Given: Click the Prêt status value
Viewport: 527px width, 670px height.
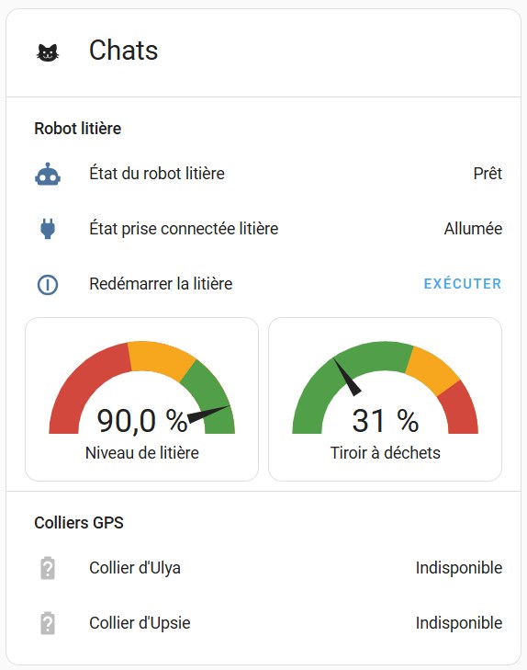Looking at the screenshot, I should (x=488, y=174).
